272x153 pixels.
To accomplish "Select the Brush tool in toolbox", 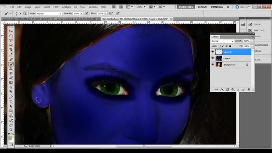I will click(11, 64).
